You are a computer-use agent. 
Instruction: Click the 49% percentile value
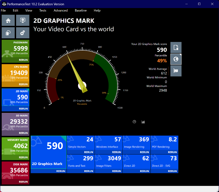[x=162, y=61]
